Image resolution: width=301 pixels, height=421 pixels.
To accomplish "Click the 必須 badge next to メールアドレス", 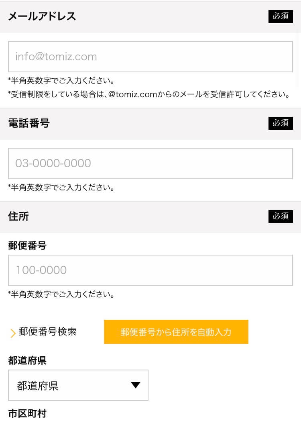I will tap(281, 16).
